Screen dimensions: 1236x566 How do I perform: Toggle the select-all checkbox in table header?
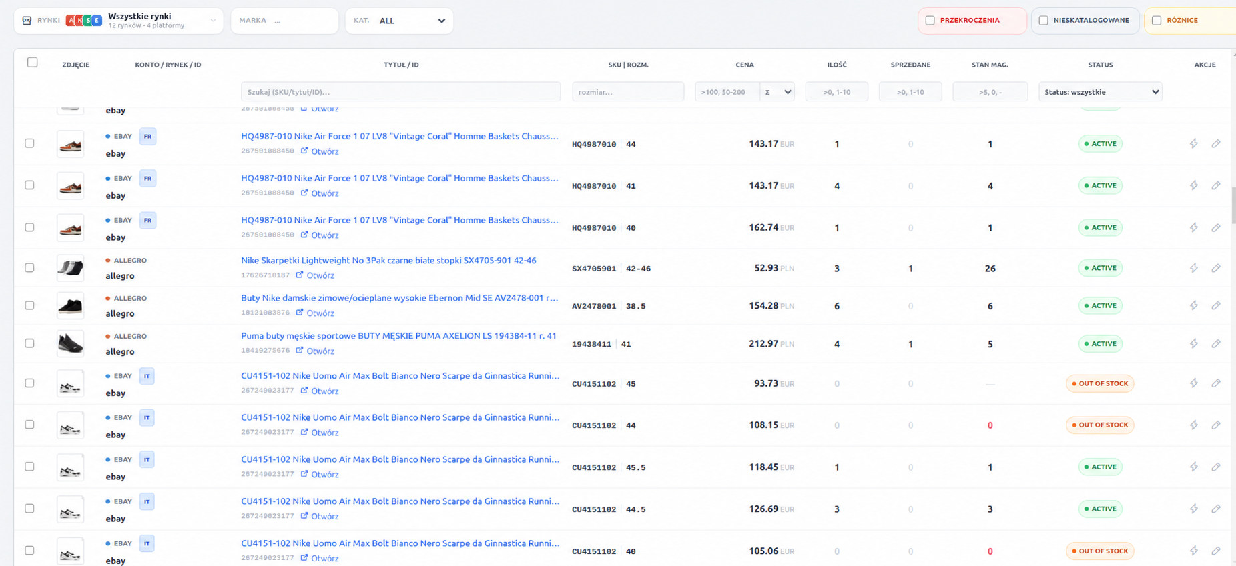click(x=32, y=62)
